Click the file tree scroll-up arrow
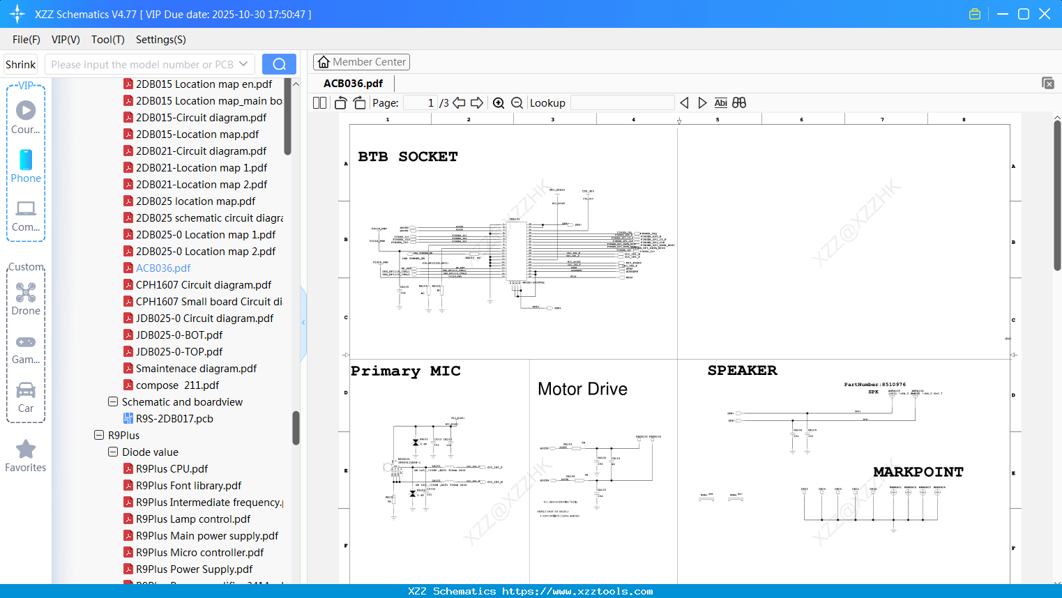The height and width of the screenshot is (598, 1062). tap(296, 84)
